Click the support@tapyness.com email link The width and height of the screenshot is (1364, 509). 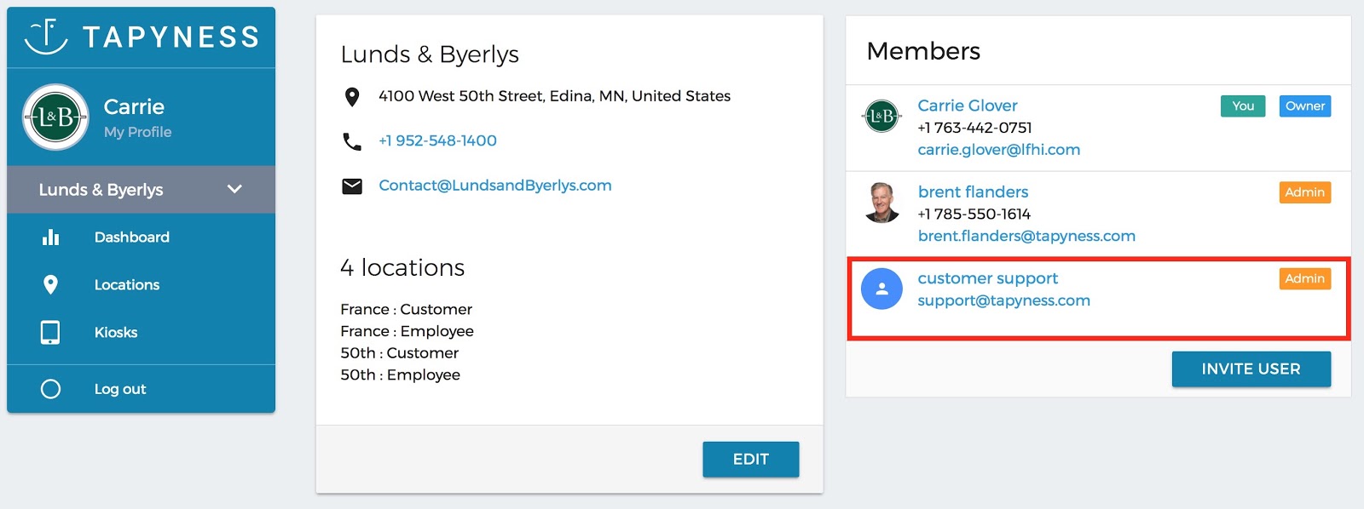pyautogui.click(x=1003, y=300)
